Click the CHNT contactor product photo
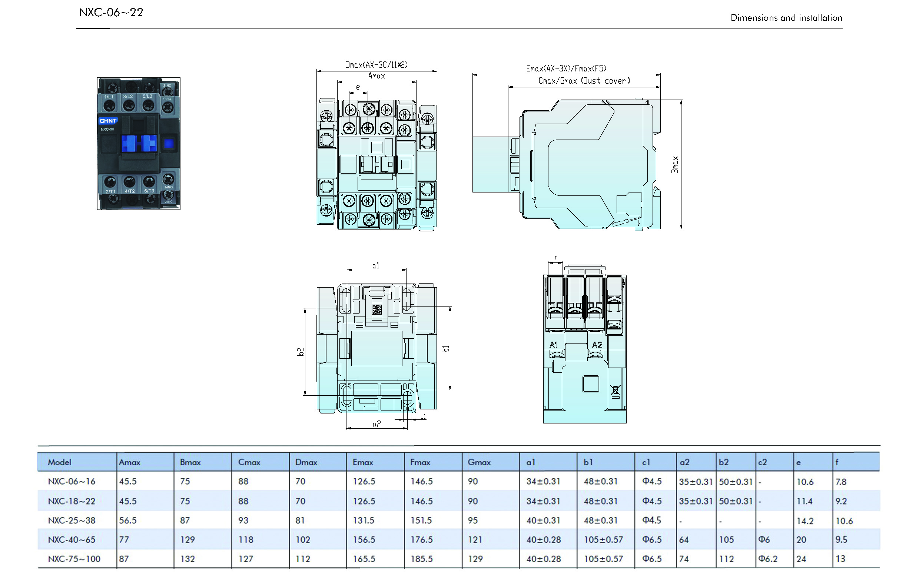The height and width of the screenshot is (583, 919). tap(139, 143)
